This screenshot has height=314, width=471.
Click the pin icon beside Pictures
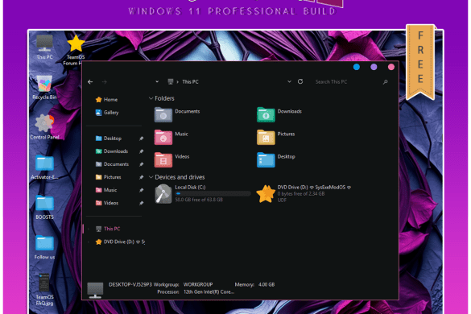click(x=141, y=177)
